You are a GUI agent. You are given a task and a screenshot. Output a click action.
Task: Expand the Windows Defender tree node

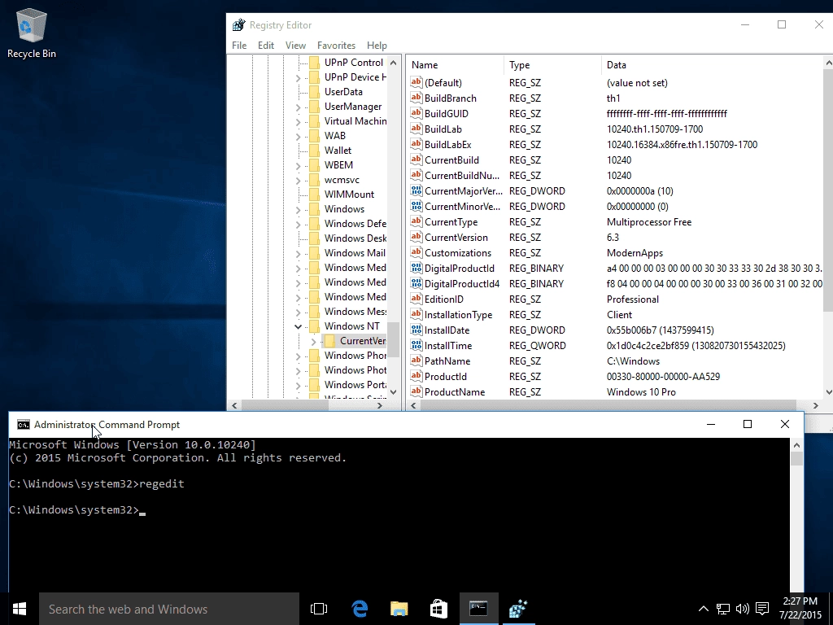click(298, 224)
